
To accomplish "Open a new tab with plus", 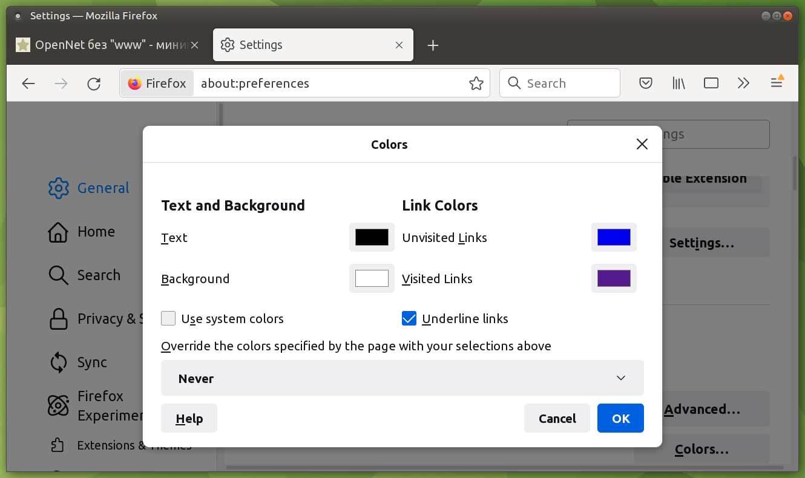I will (x=433, y=45).
